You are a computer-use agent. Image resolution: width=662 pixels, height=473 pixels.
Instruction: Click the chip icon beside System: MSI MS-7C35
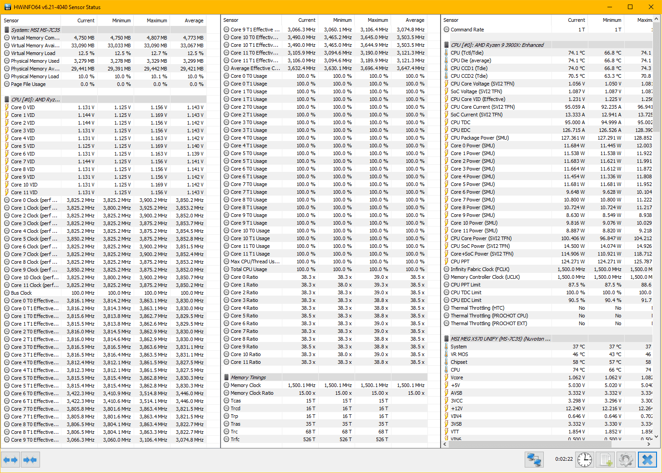7,30
